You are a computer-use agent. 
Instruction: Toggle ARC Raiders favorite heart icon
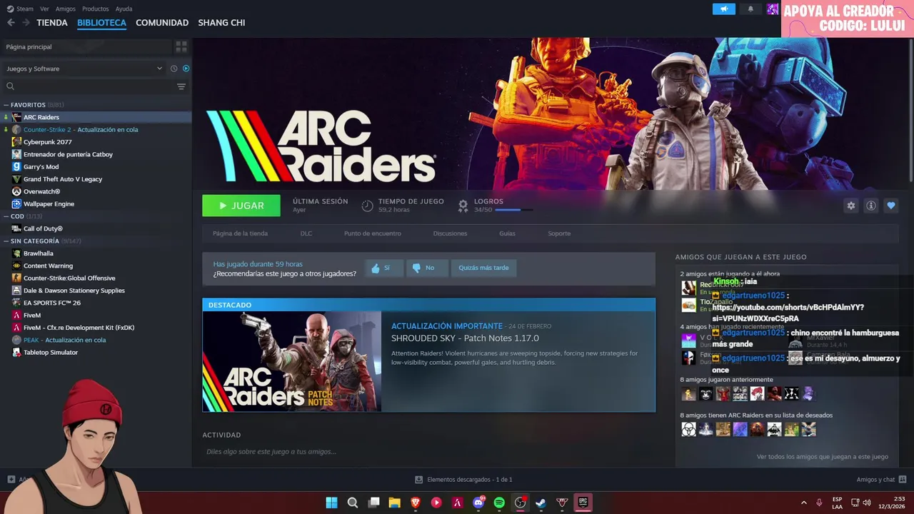[x=890, y=206]
